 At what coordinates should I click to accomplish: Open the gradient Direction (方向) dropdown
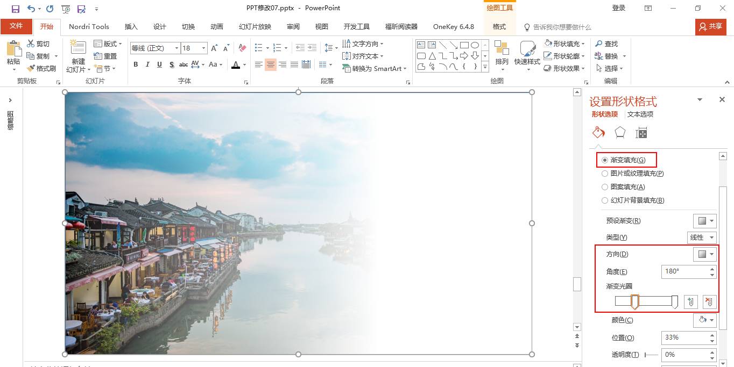(704, 254)
